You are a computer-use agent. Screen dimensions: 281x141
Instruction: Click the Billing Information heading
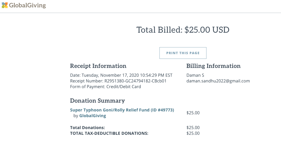point(213,66)
